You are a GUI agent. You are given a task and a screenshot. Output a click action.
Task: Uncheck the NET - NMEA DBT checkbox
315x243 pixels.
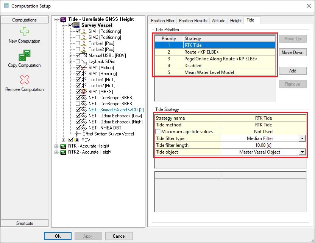pos(78,128)
